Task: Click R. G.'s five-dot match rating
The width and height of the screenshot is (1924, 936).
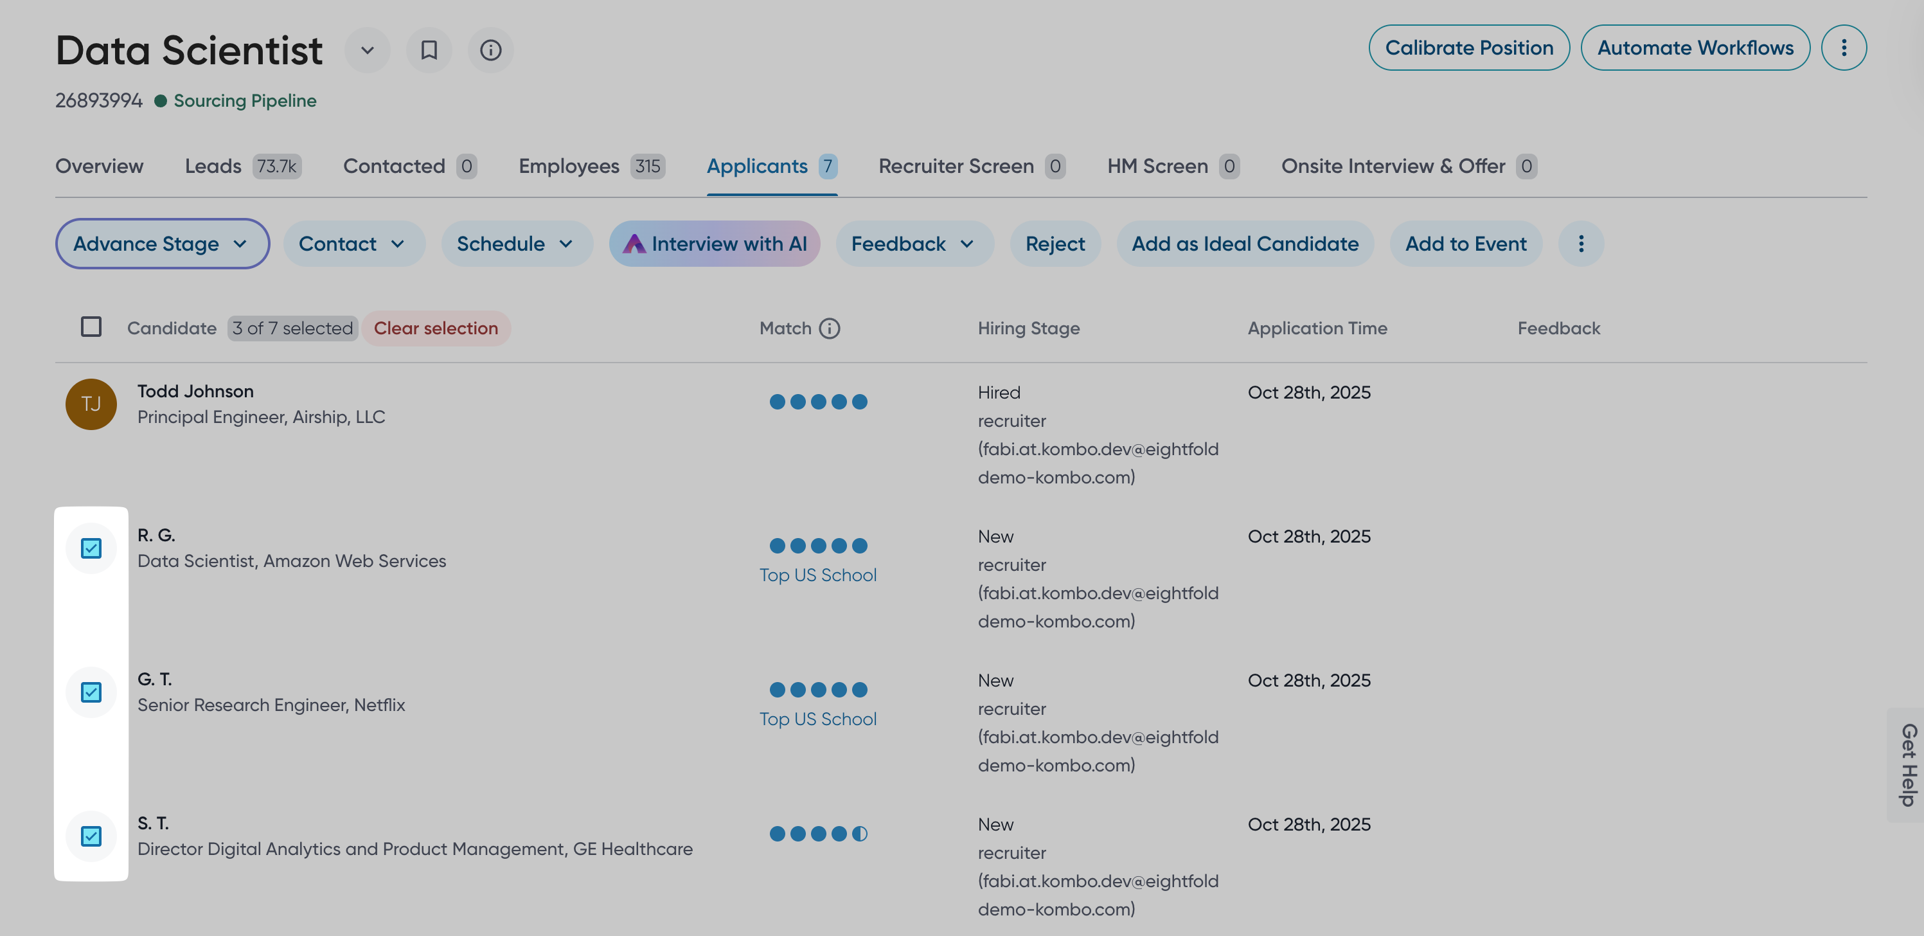Action: [818, 545]
